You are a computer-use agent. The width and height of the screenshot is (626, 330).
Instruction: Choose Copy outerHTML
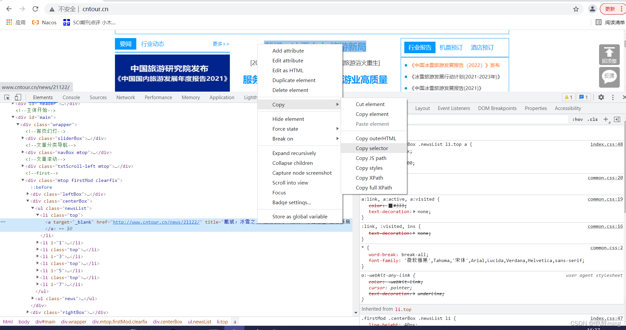[374, 139]
